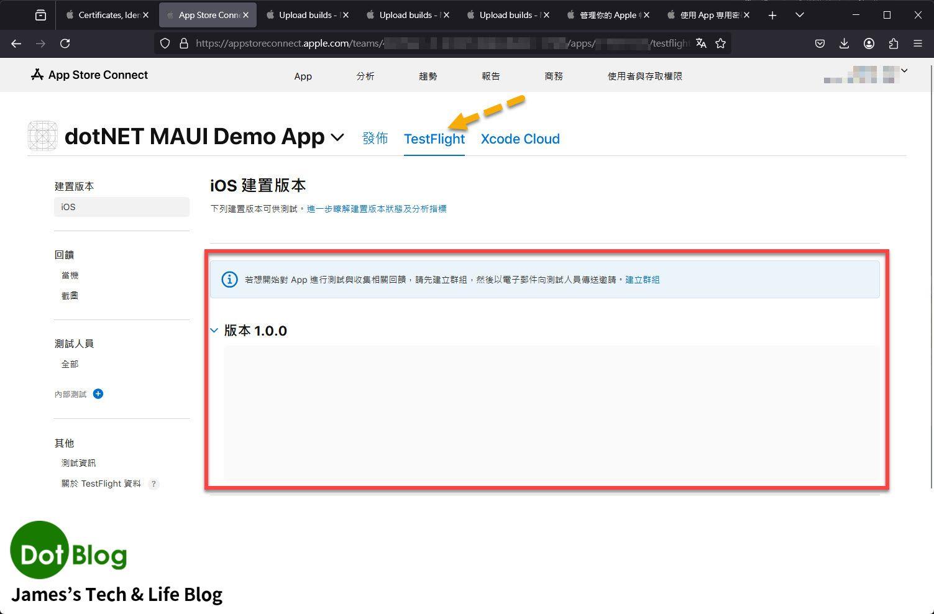Open the hamburger application menu

coord(918,44)
